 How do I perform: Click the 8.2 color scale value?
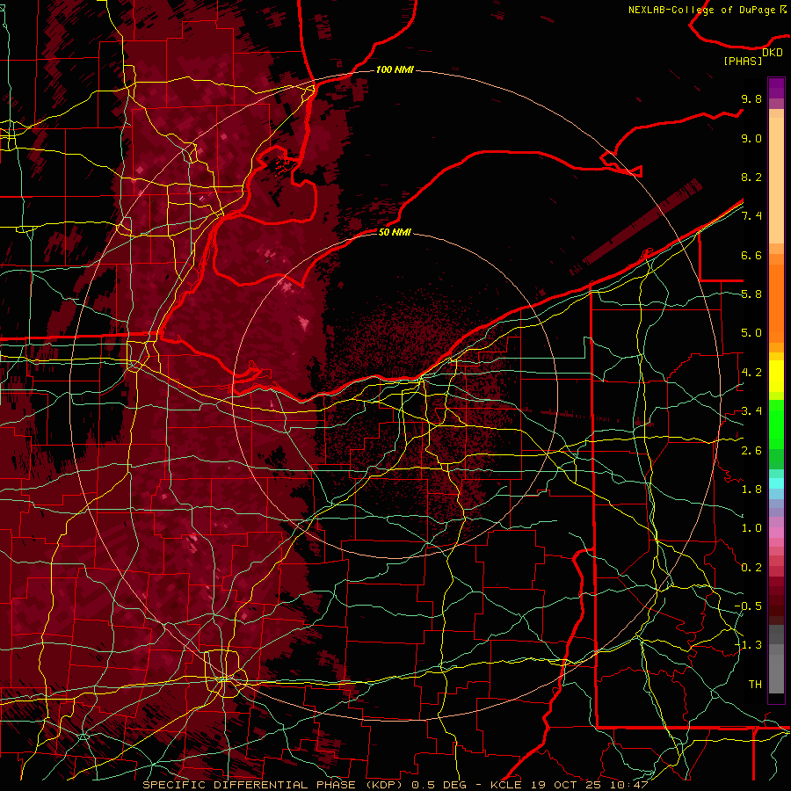click(x=751, y=177)
